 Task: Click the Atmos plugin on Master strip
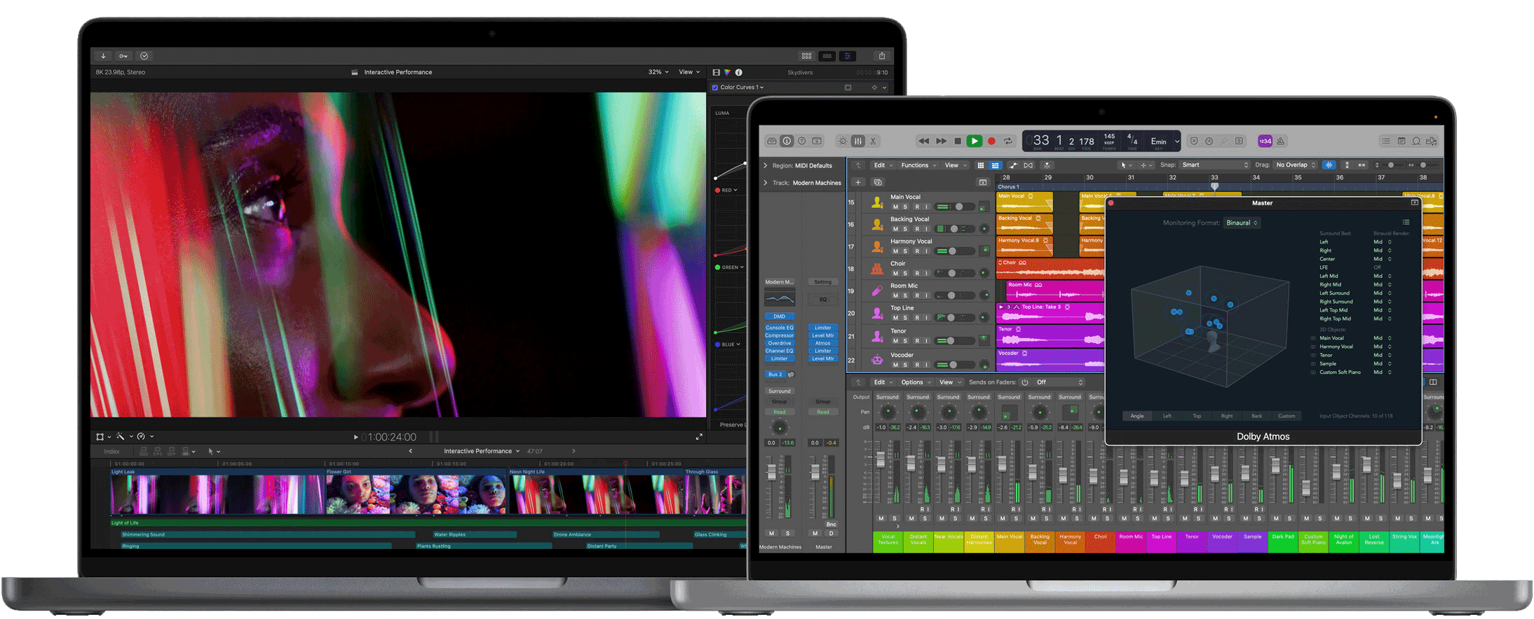tap(823, 343)
